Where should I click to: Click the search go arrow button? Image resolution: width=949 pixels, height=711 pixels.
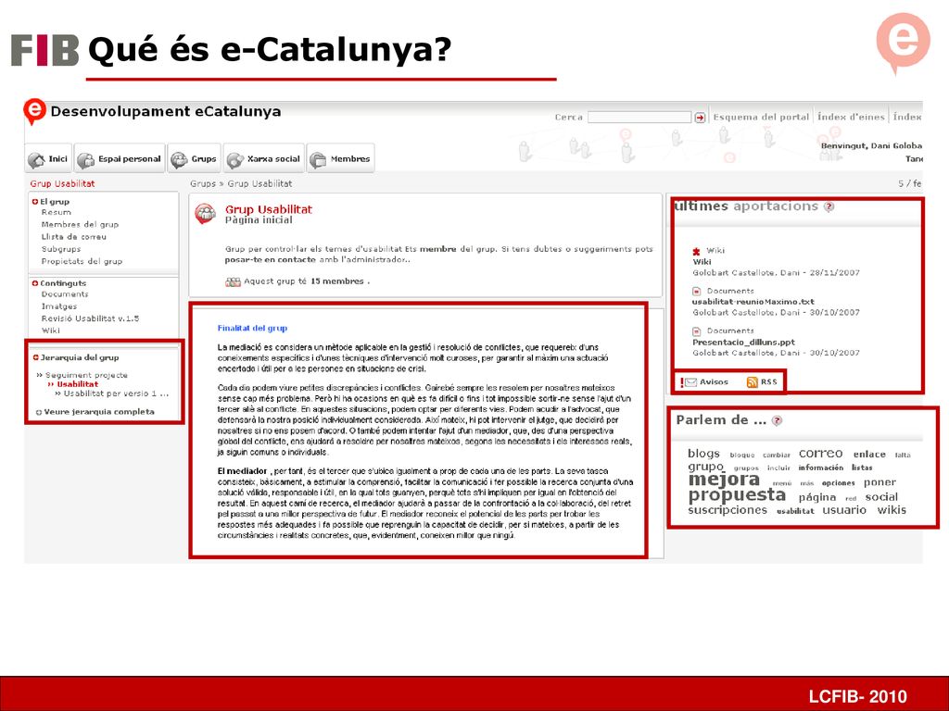click(x=700, y=118)
